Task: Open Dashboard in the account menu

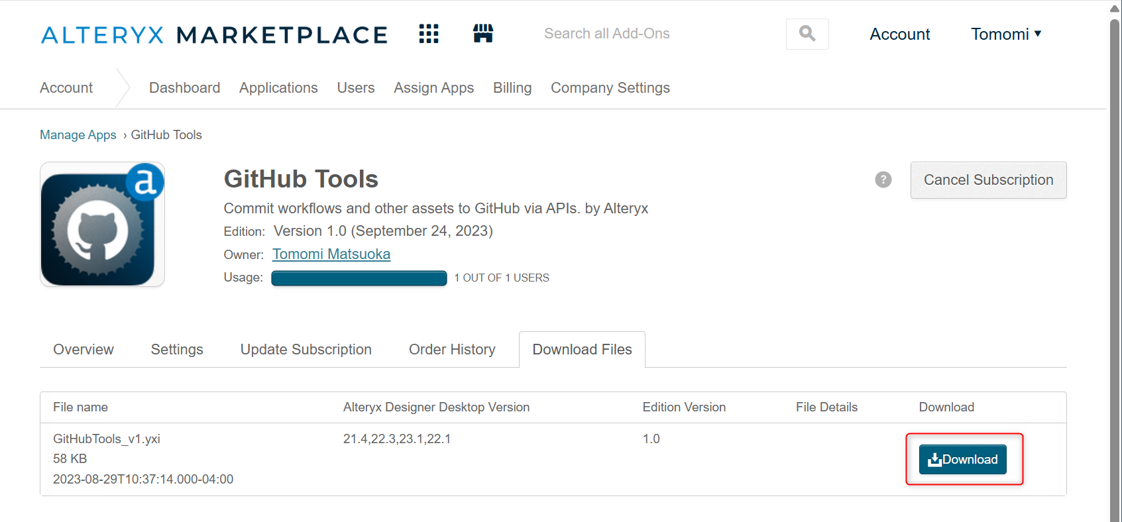Action: click(x=184, y=88)
